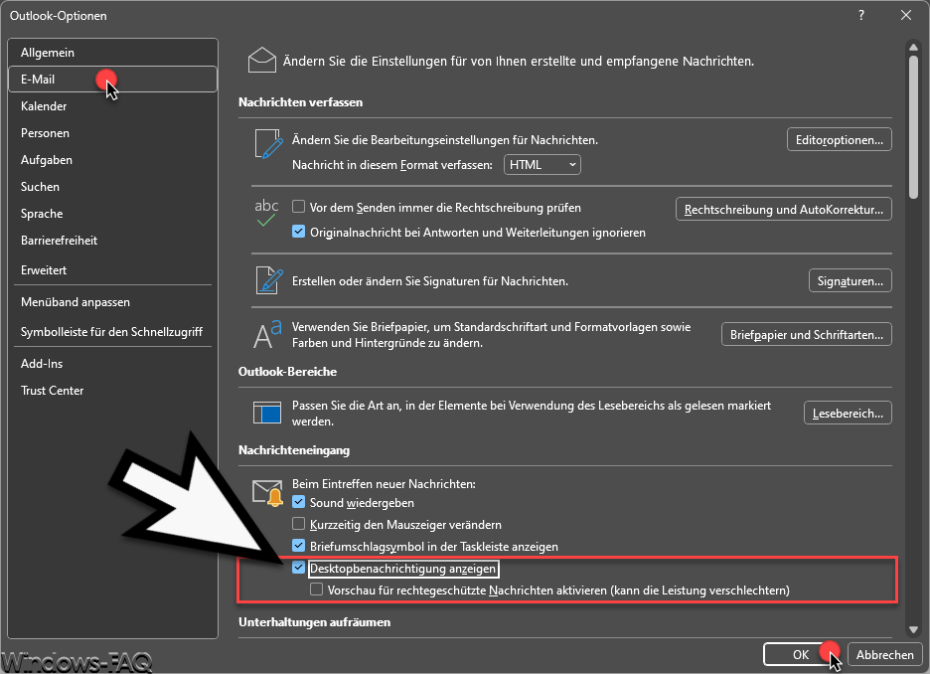Enable 'Vor dem Senden immer die Rechtschreibung prüfen'
The width and height of the screenshot is (930, 674).
click(x=298, y=207)
